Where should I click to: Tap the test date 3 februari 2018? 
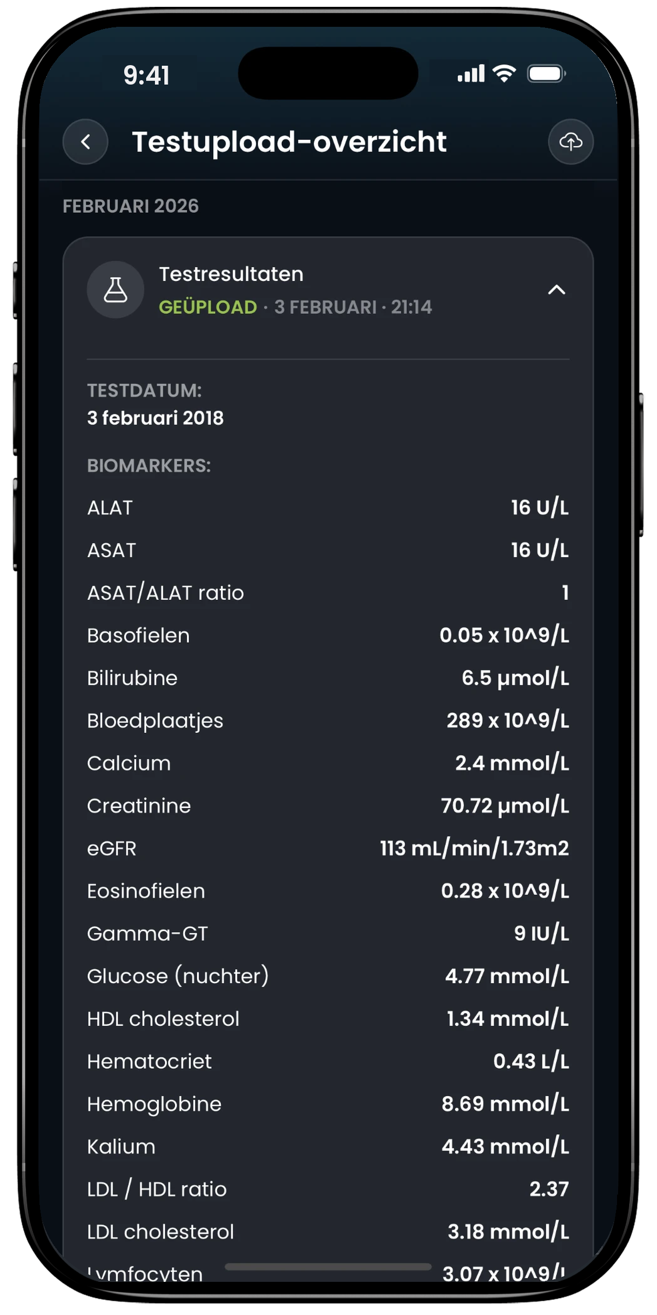(x=156, y=418)
